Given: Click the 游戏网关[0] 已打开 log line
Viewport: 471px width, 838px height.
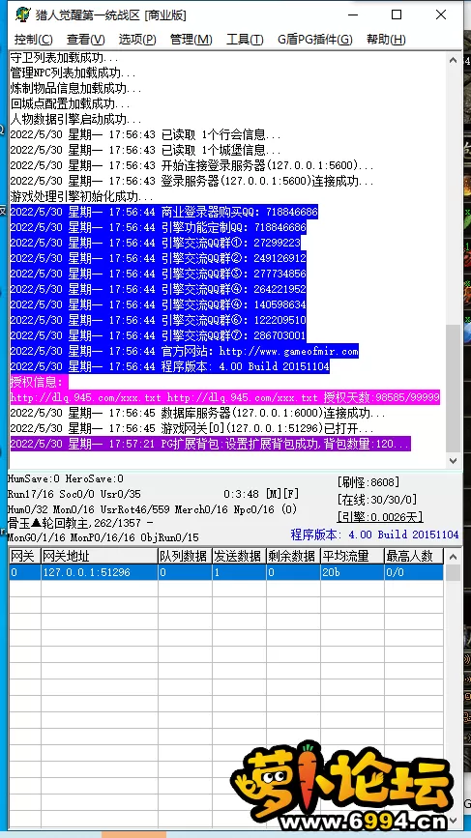Looking at the screenshot, I should [x=191, y=428].
